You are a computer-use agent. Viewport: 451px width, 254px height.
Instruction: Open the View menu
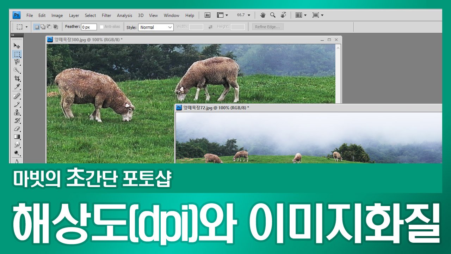153,16
